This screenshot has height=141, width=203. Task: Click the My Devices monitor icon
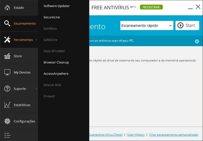[x=7, y=72]
